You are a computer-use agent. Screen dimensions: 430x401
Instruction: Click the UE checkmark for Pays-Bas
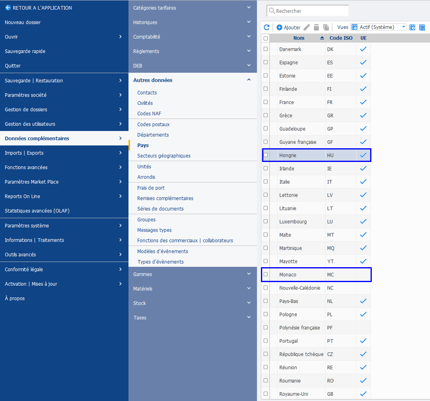tap(363, 301)
